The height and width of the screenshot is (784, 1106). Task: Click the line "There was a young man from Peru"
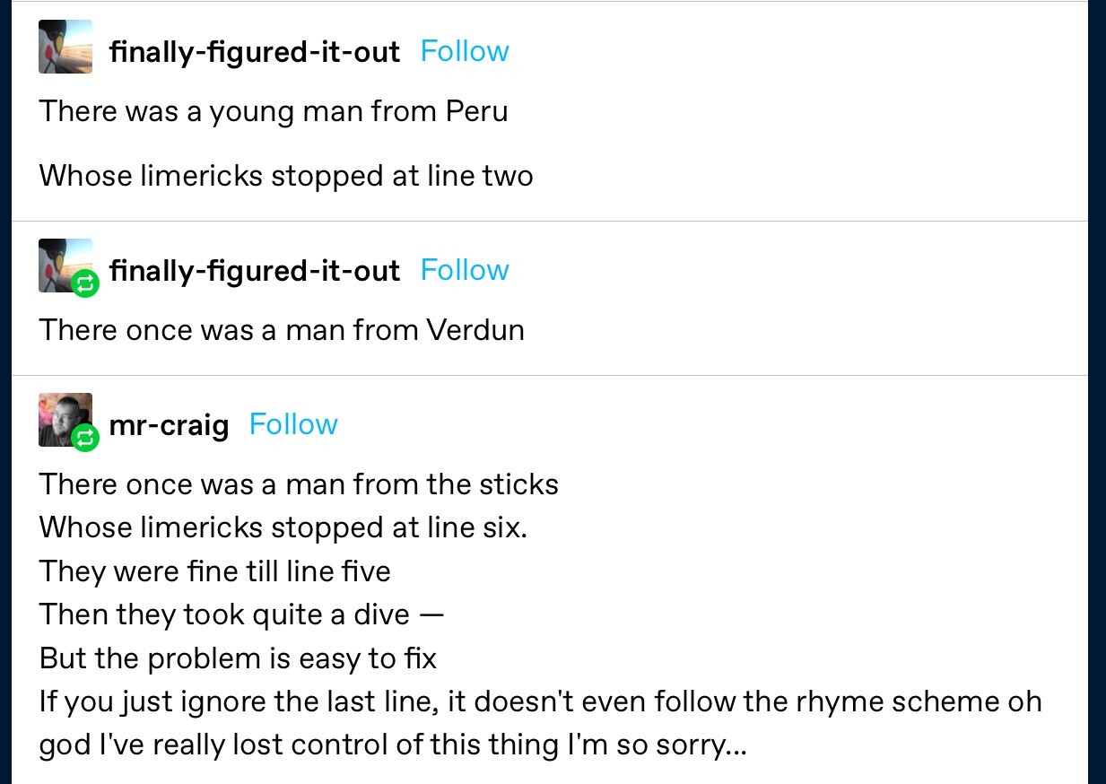coord(273,111)
